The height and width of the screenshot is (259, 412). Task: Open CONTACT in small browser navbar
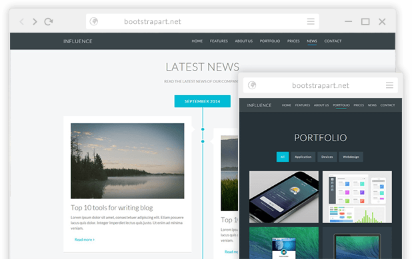point(387,105)
